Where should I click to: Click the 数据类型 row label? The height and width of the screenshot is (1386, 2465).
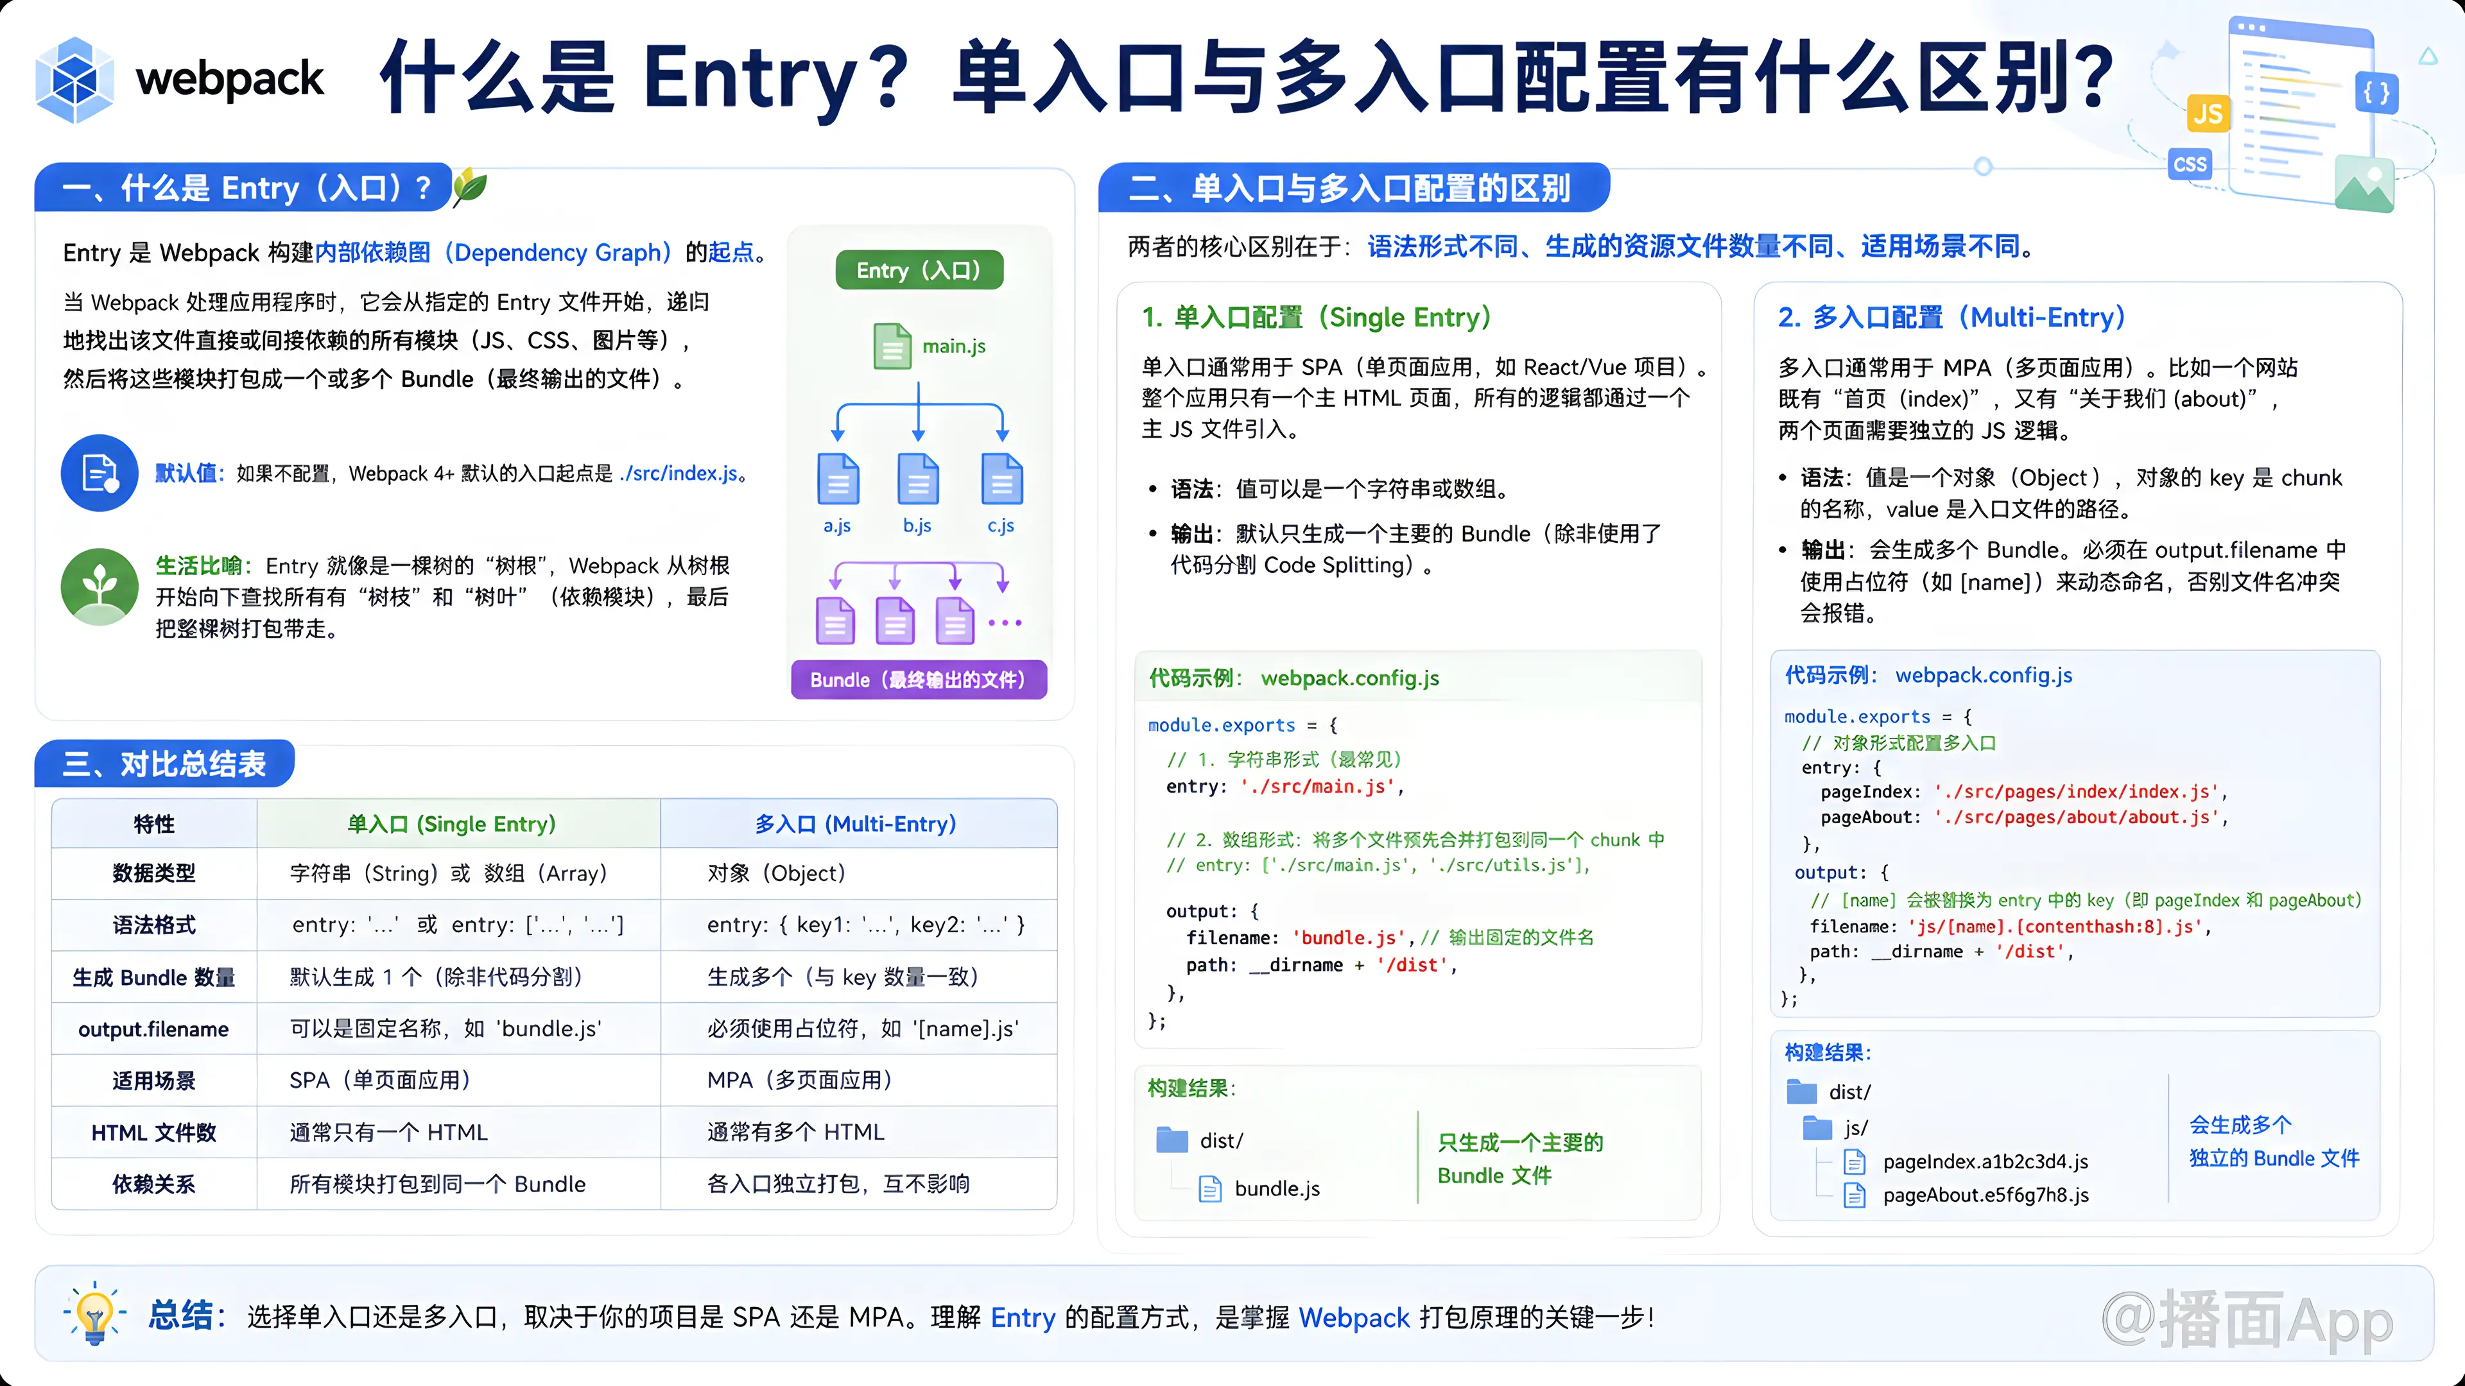click(154, 873)
